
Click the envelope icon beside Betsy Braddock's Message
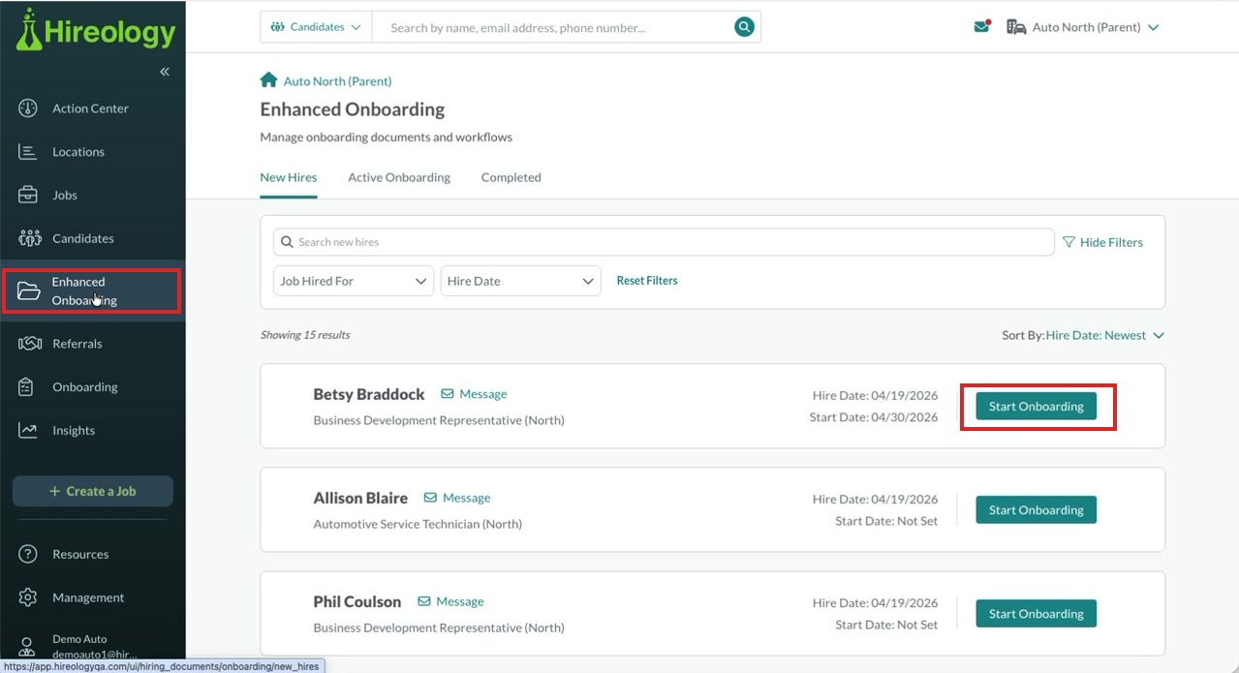point(448,394)
